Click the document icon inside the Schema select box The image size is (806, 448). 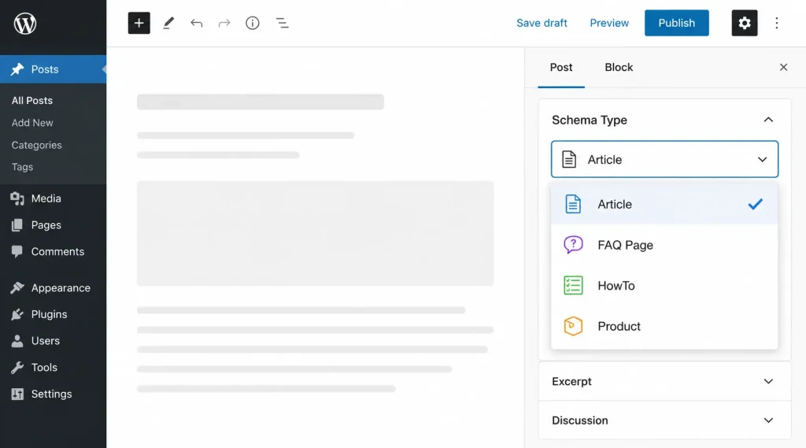click(568, 160)
